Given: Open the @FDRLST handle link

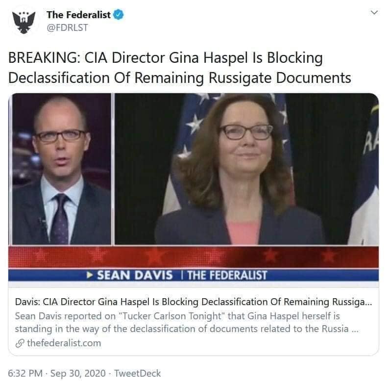Looking at the screenshot, I should pyautogui.click(x=67, y=27).
